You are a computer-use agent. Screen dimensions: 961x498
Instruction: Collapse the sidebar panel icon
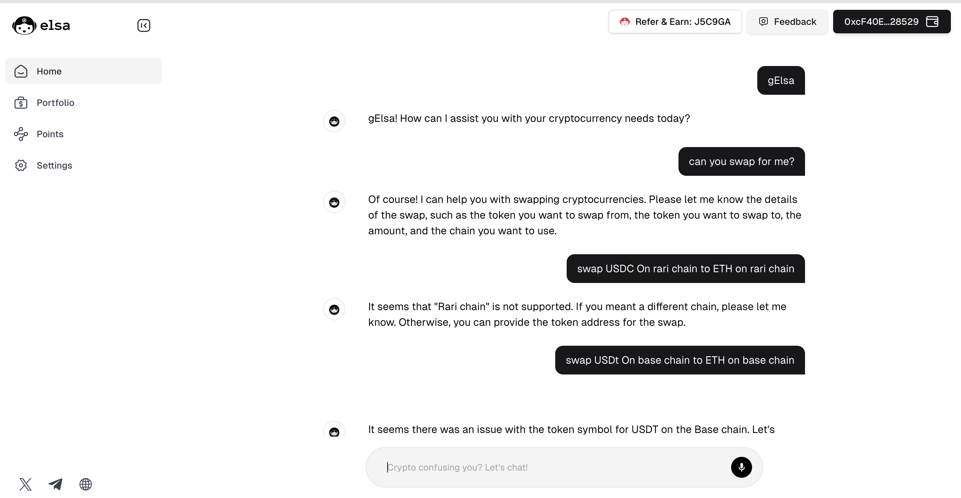click(x=144, y=25)
